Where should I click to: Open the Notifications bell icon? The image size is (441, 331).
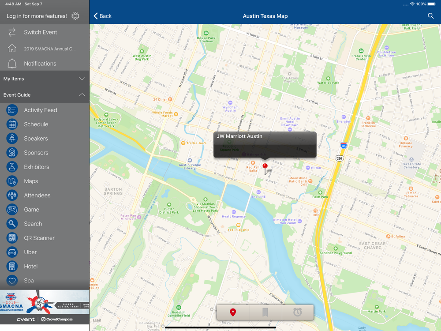pyautogui.click(x=12, y=63)
